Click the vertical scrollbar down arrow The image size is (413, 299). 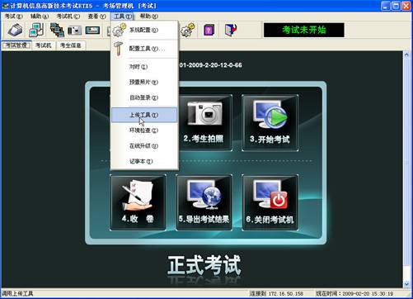click(x=406, y=284)
